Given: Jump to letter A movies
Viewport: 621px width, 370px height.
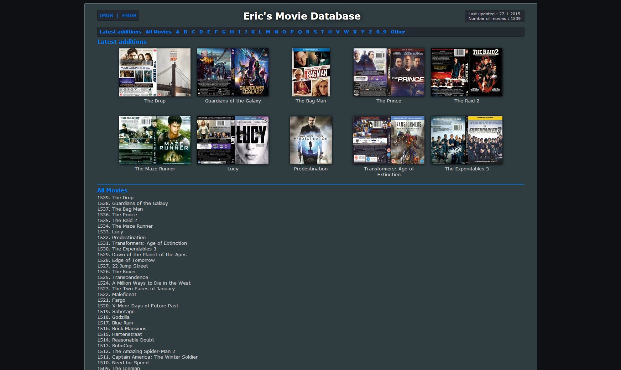Looking at the screenshot, I should tap(178, 32).
